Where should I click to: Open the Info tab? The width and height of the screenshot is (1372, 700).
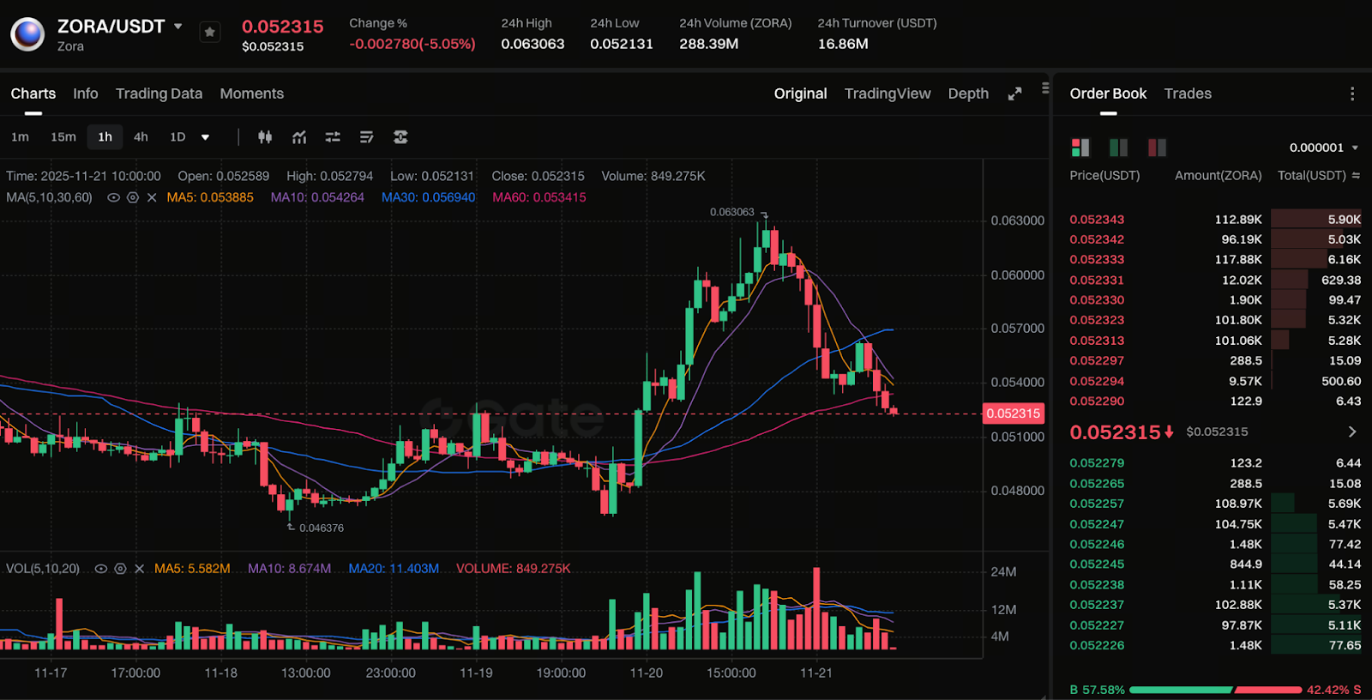(85, 94)
